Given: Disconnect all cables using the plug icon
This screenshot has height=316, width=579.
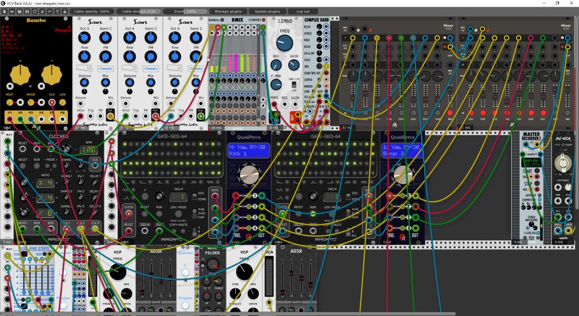Looking at the screenshot, I should pos(42,11).
